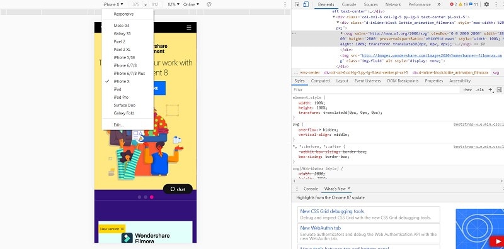Open the Online throttling dropdown
Screen dimensions: 504x249
(191, 4)
